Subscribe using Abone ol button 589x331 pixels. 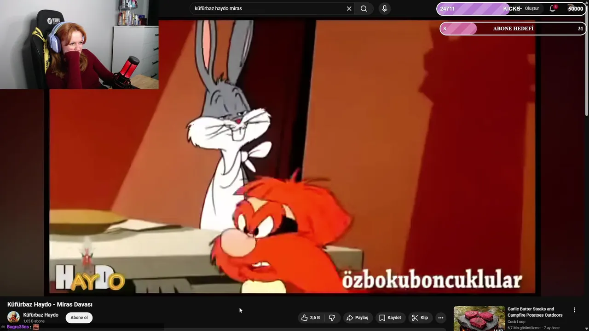point(79,318)
